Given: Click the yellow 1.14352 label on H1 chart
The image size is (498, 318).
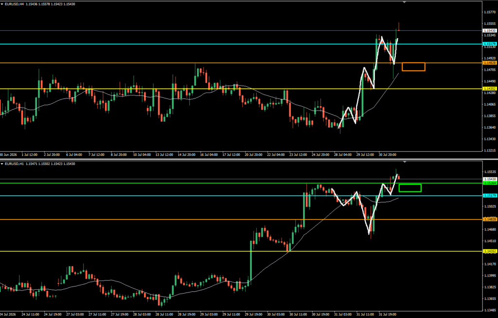Looking at the screenshot, I should click(x=489, y=251).
